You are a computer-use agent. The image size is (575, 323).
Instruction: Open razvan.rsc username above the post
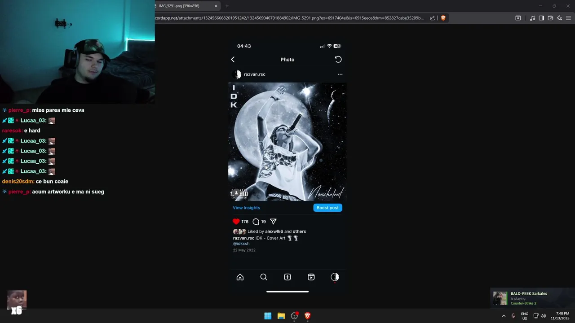tap(255, 74)
